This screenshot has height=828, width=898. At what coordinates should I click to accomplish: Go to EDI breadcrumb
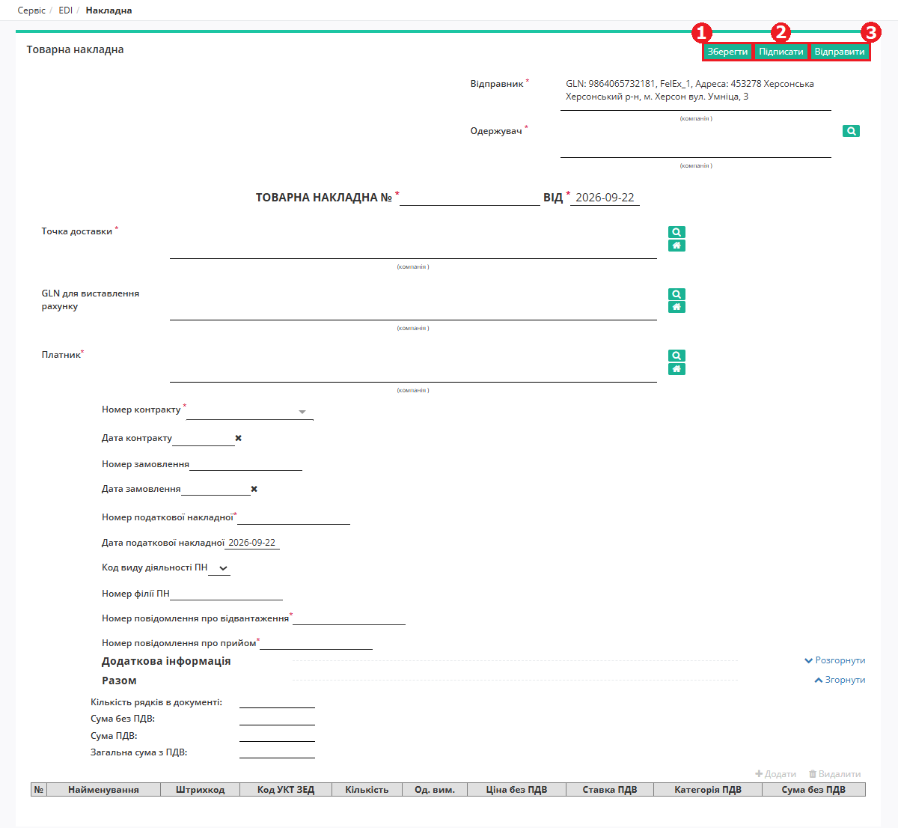pyautogui.click(x=66, y=10)
